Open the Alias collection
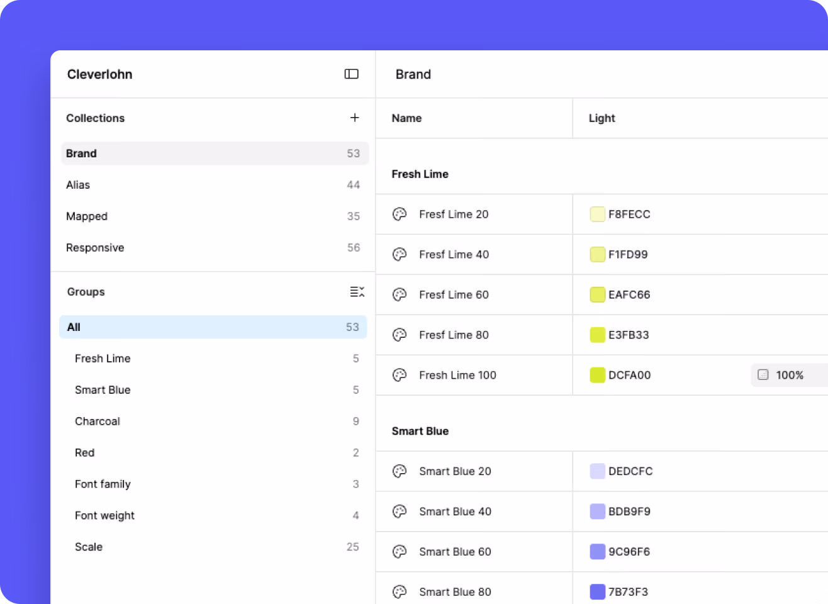828x604 pixels. [215, 185]
